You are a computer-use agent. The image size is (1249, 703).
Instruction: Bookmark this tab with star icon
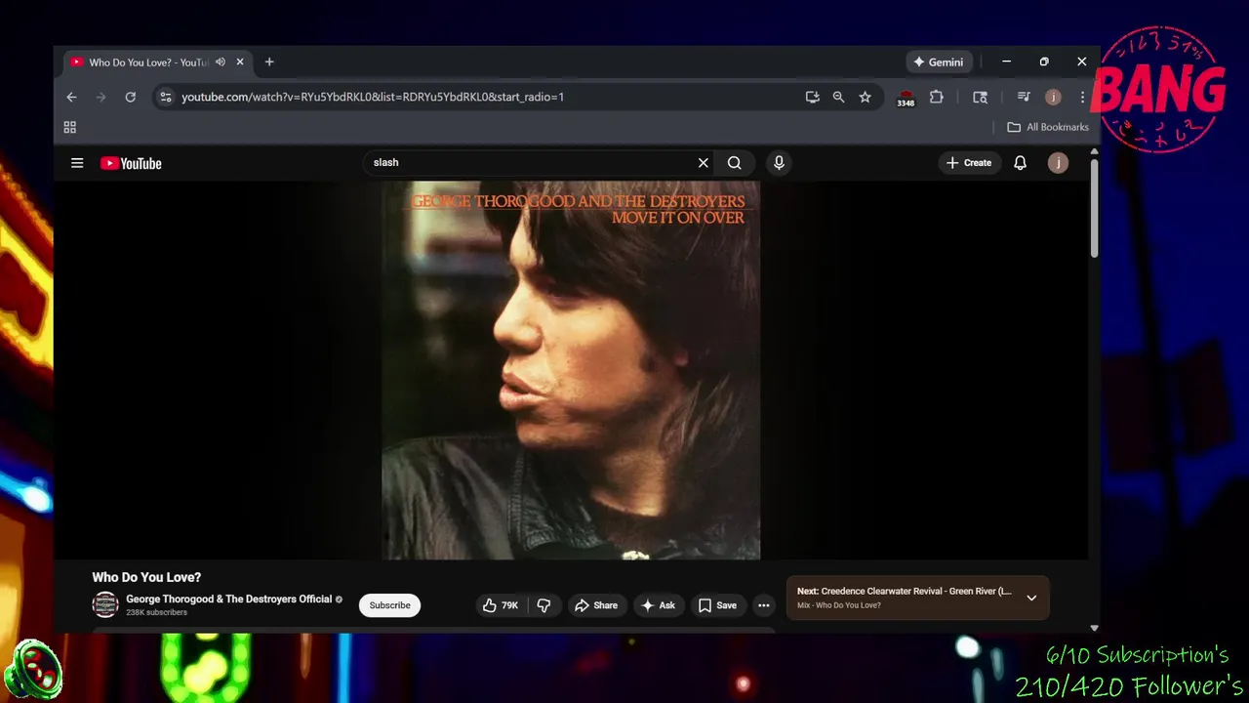pyautogui.click(x=865, y=97)
